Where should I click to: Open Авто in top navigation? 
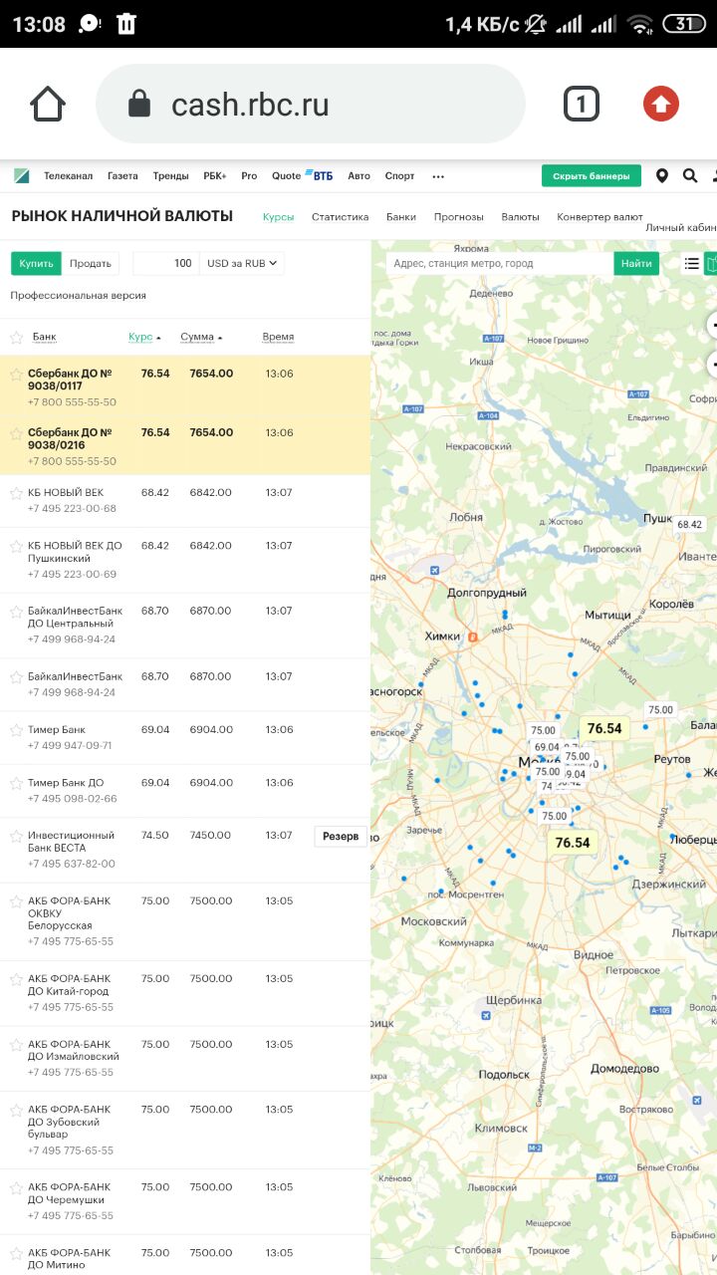click(358, 176)
